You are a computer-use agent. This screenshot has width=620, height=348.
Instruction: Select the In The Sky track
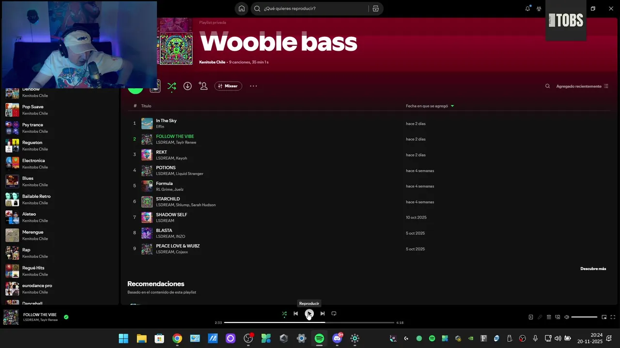tap(368, 124)
